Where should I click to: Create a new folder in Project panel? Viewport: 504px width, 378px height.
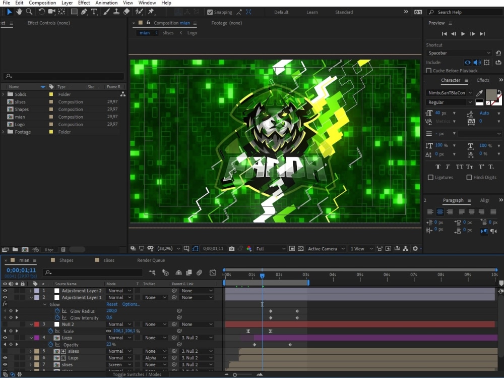point(15,249)
